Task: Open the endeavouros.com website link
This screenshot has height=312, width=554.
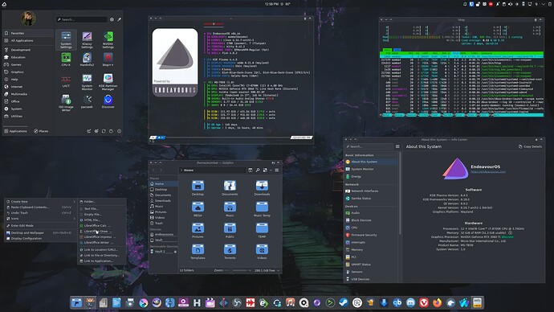Action: tap(488, 171)
